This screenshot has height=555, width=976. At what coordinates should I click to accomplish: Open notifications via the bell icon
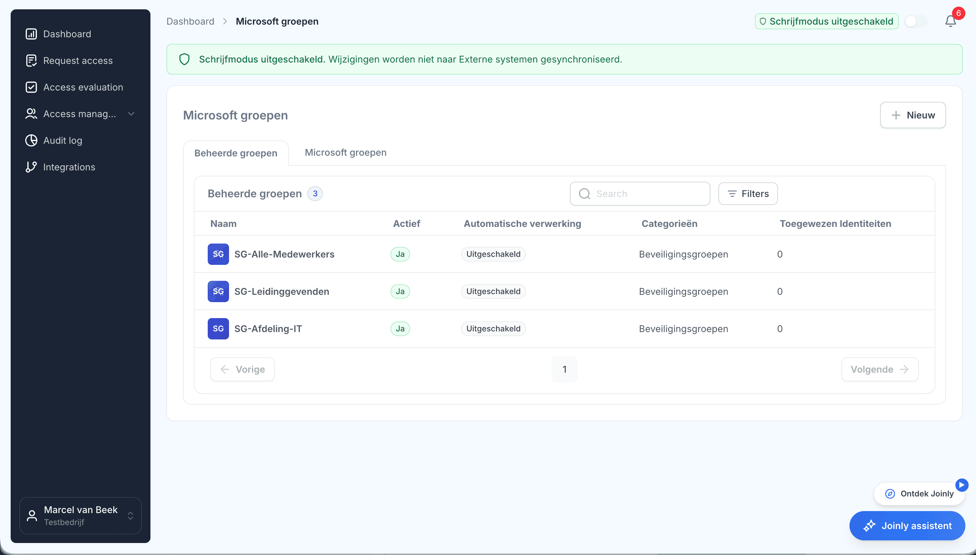pyautogui.click(x=950, y=21)
